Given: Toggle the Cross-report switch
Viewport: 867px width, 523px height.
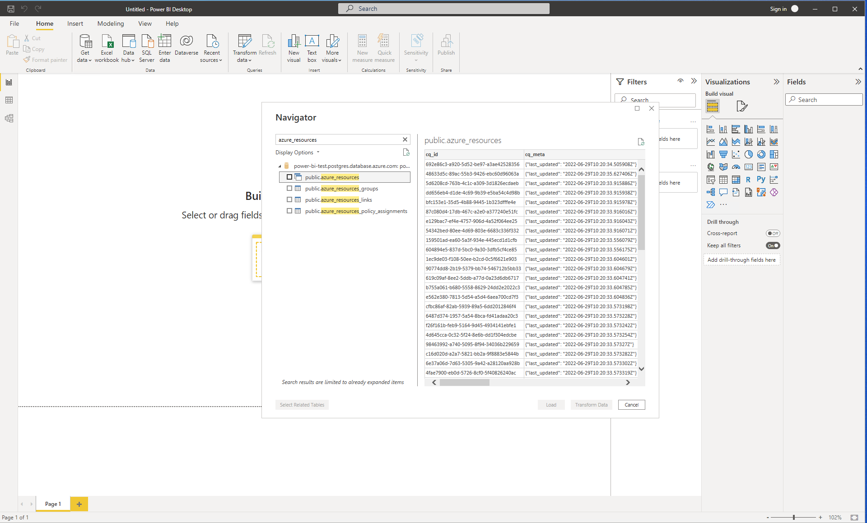Looking at the screenshot, I should click(x=773, y=233).
